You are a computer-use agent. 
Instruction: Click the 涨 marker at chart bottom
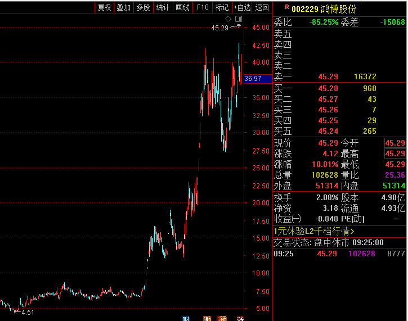240,319
